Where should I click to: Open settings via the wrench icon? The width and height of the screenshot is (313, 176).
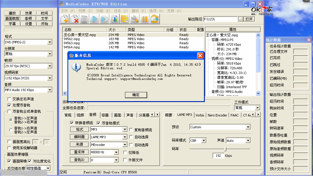pyautogui.click(x=134, y=19)
